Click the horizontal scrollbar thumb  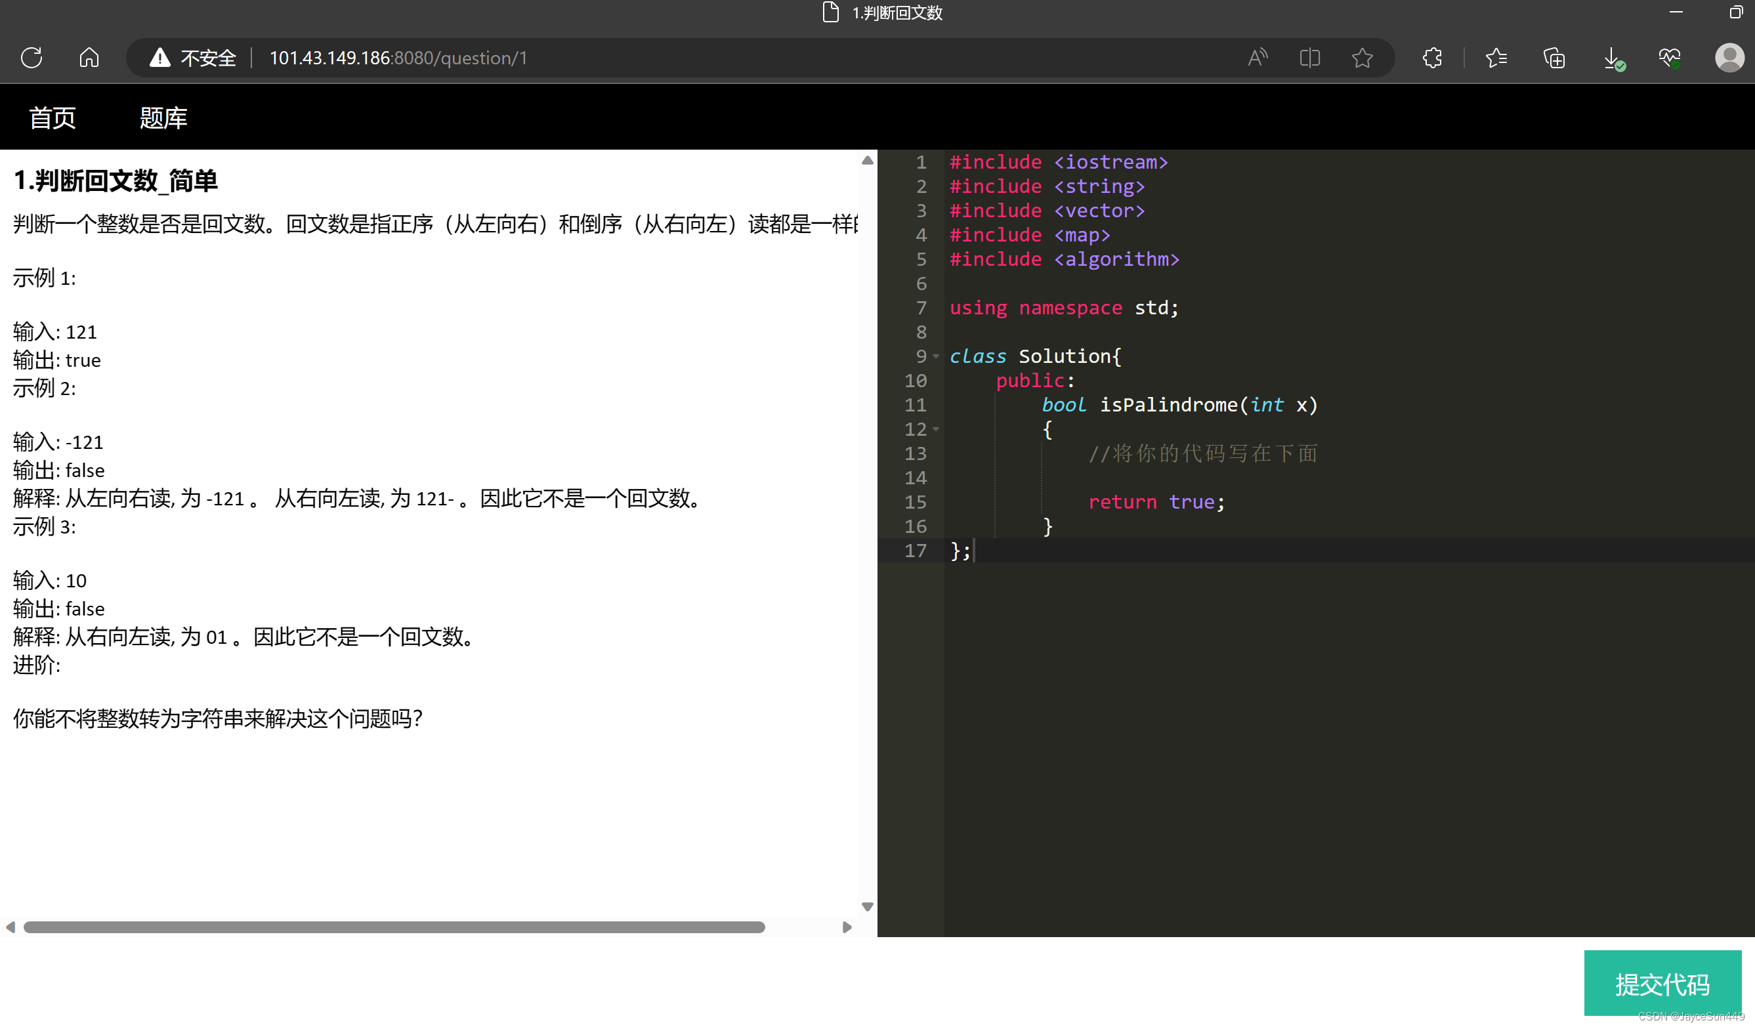(x=394, y=927)
